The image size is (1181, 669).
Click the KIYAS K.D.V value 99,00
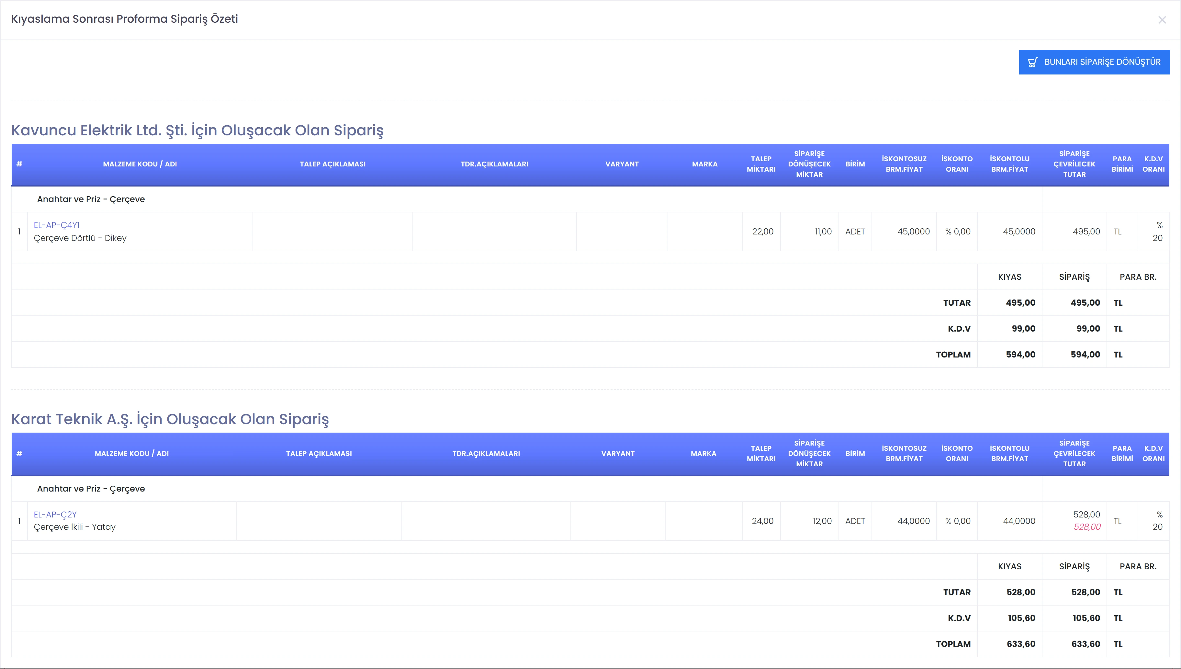coord(1023,329)
